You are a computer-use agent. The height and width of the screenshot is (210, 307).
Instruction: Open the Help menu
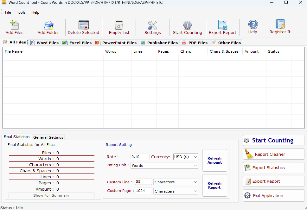[x=35, y=12]
